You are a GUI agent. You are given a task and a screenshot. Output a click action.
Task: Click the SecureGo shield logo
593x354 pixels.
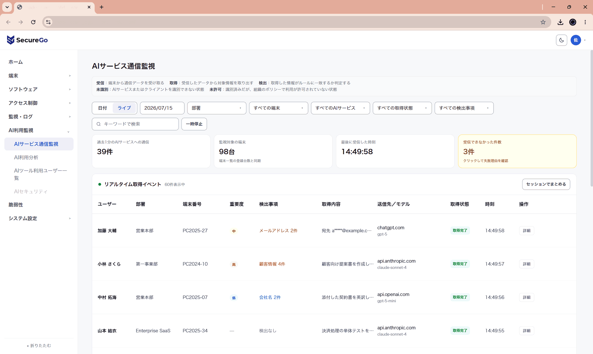coord(11,40)
